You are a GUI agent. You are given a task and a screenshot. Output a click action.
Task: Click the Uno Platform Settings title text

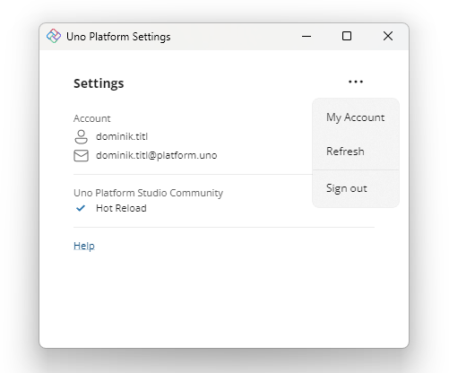pos(118,37)
